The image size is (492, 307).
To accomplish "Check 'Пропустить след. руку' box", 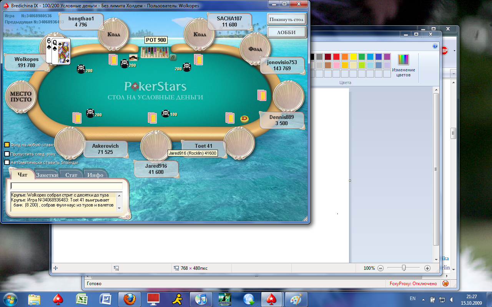I will pyautogui.click(x=7, y=154).
